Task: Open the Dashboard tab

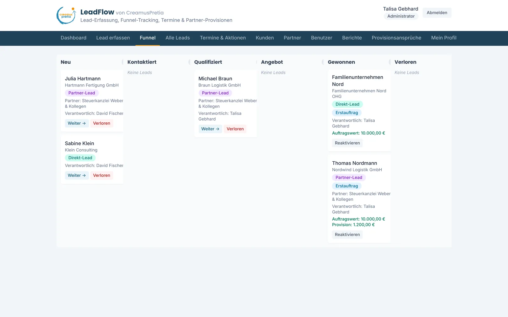Action: (73, 38)
